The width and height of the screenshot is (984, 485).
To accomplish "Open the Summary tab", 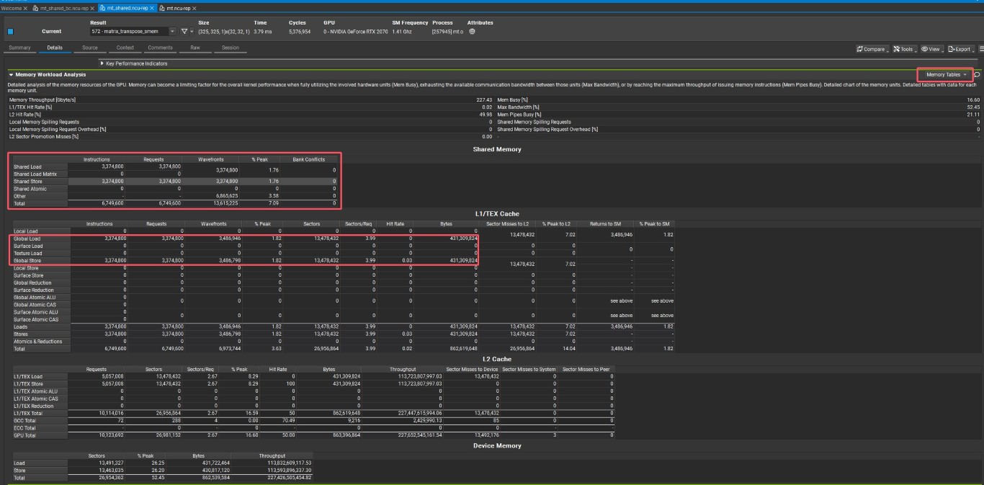I will 19,48.
